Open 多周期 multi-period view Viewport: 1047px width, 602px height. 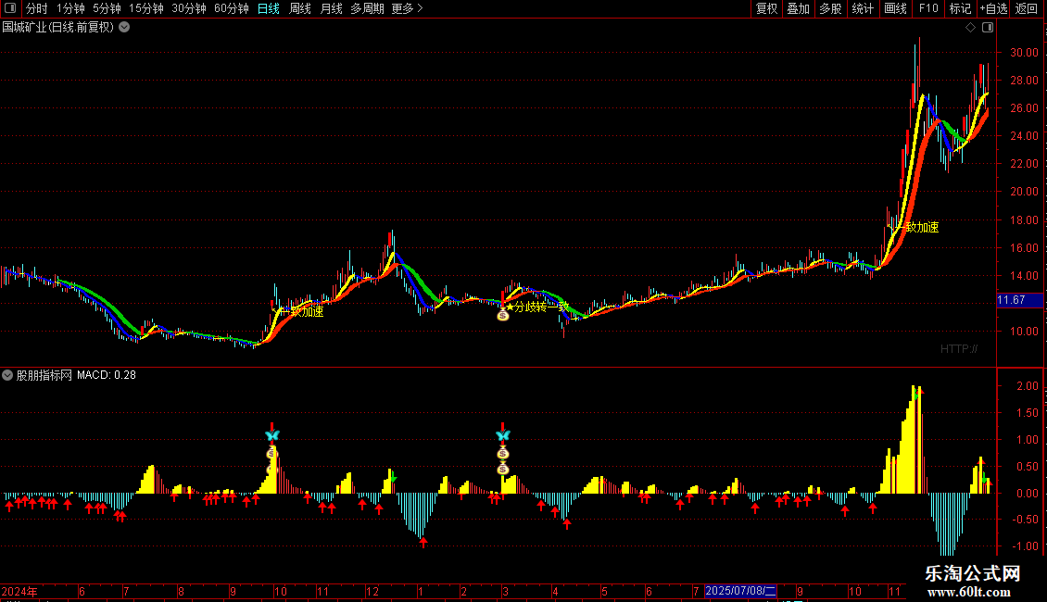(x=367, y=8)
